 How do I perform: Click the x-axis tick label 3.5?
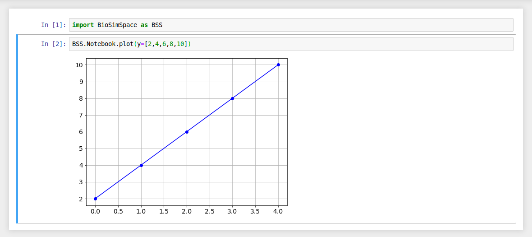point(255,211)
